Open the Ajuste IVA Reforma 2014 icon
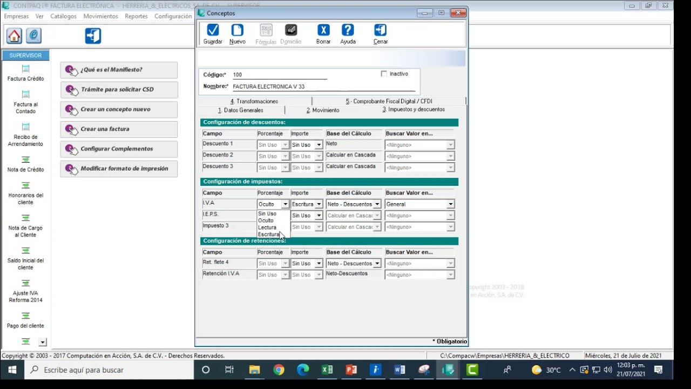Screen dimensions: 691x389 pyautogui.click(x=25, y=283)
